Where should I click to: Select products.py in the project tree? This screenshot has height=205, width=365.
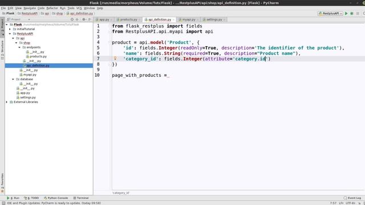tap(38, 56)
